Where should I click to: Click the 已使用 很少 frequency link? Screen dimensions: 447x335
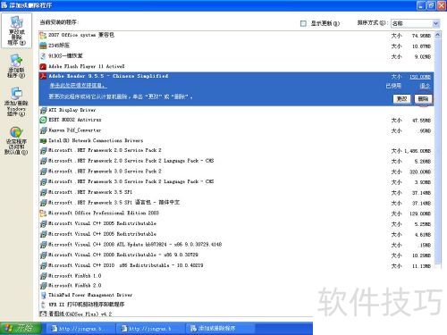coord(425,86)
